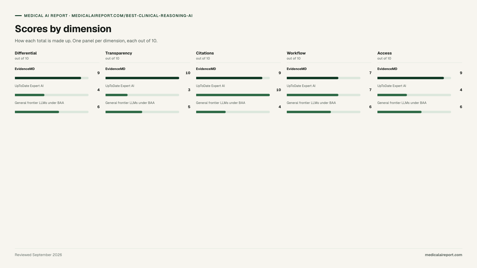477x268 pixels.
Task: Click the "Scores by dimension" title
Action: point(63,29)
